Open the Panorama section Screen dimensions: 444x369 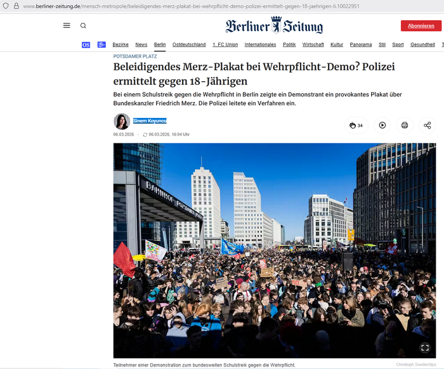coord(361,45)
